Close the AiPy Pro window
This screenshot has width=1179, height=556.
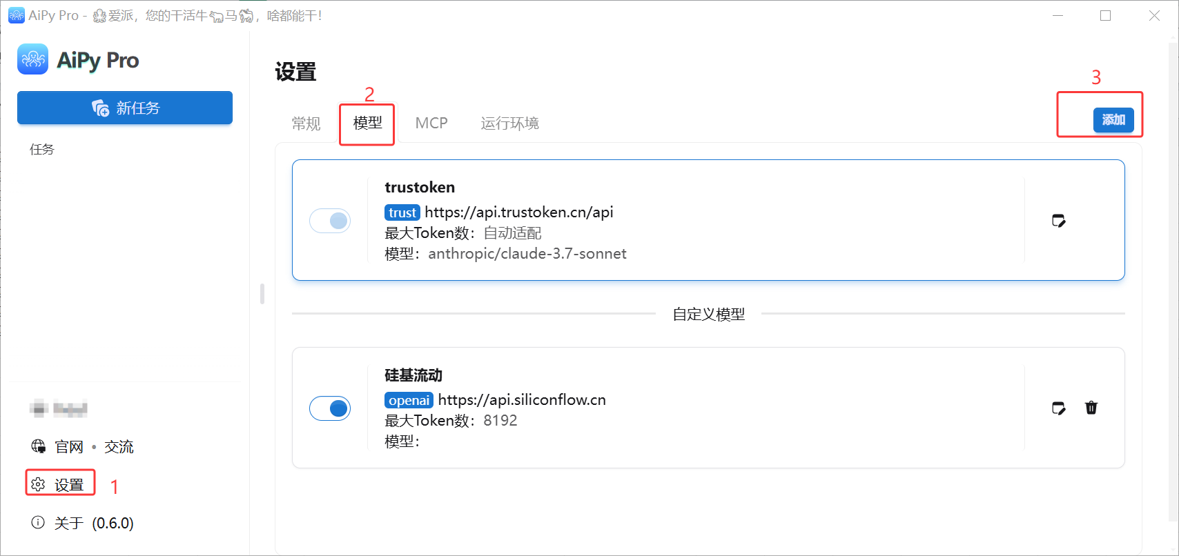point(1154,15)
